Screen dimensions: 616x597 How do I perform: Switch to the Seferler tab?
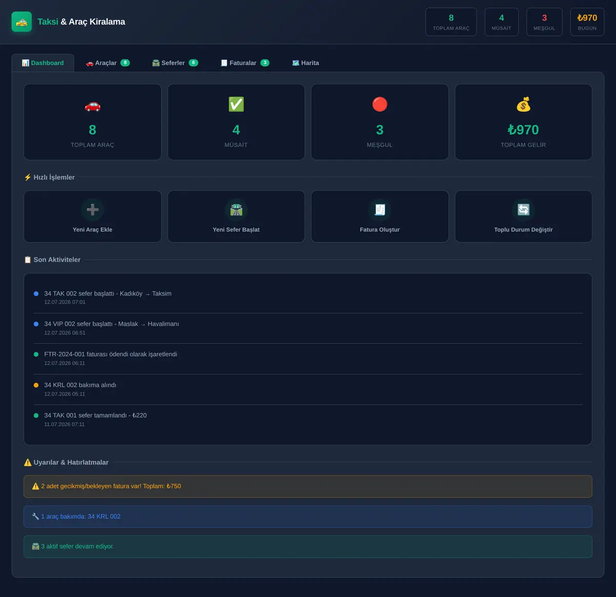coord(175,63)
